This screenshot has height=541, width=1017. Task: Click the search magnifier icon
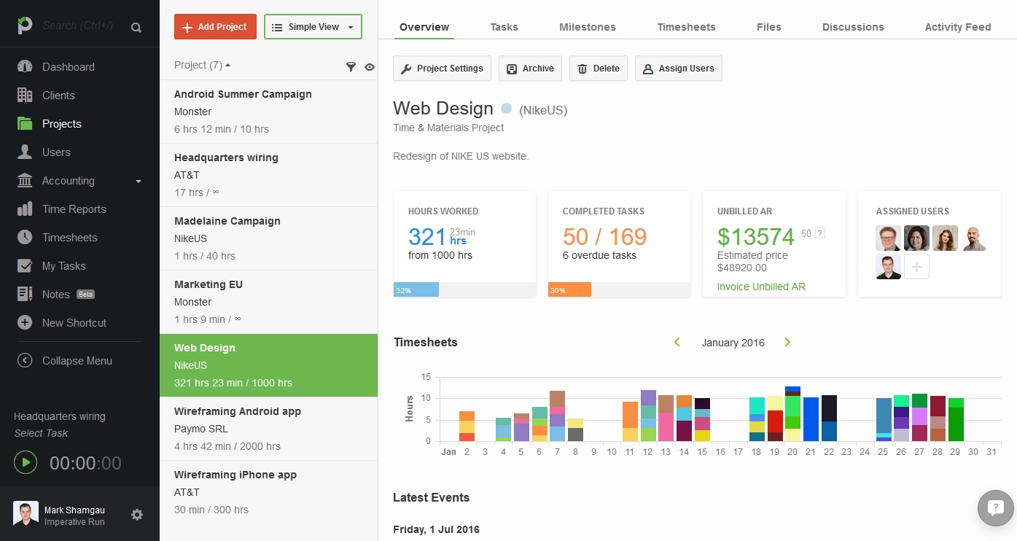coord(136,28)
